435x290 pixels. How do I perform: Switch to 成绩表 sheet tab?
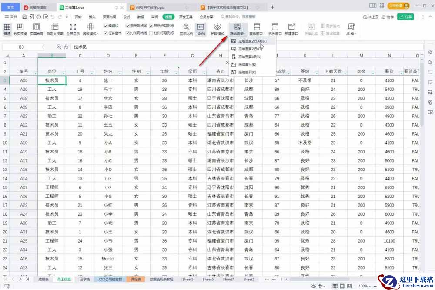43,279
